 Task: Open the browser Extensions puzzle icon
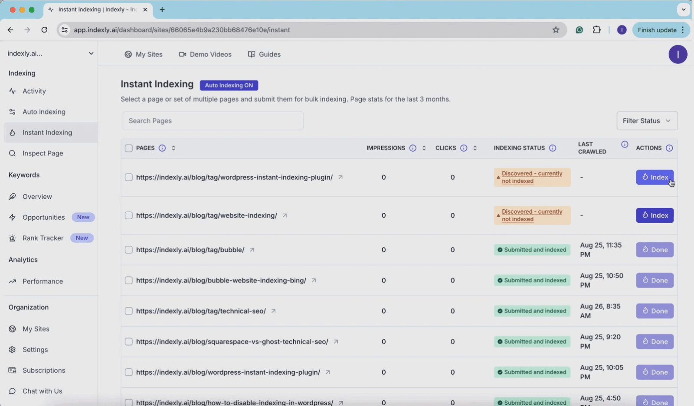coord(597,30)
